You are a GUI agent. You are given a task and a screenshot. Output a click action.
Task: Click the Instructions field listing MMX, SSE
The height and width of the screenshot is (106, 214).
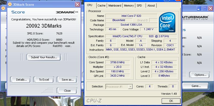(141, 49)
